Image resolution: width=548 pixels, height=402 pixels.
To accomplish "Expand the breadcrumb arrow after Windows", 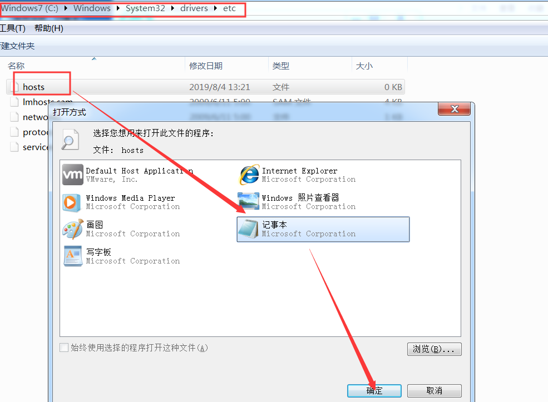I will tap(119, 9).
